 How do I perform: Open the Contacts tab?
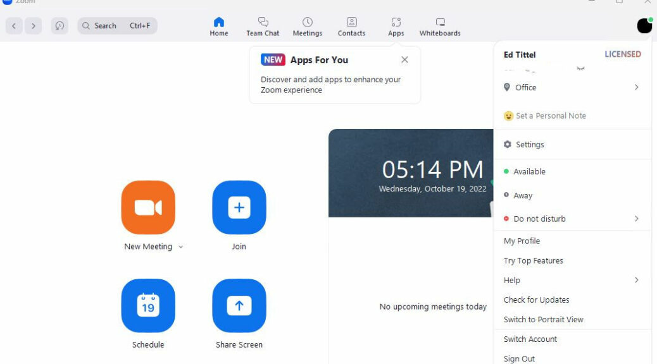coord(351,27)
